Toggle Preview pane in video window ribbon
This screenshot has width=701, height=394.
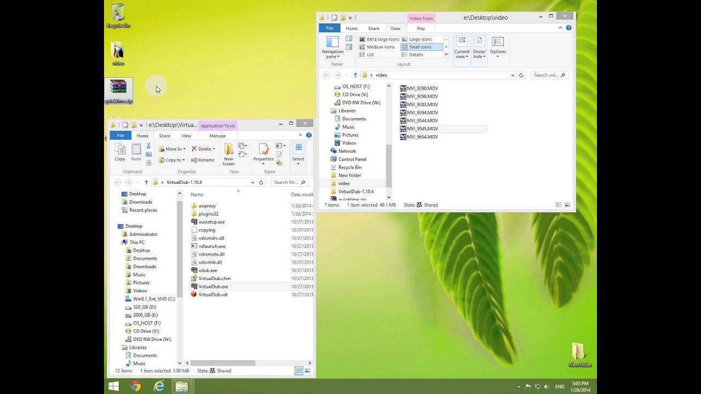(x=349, y=39)
